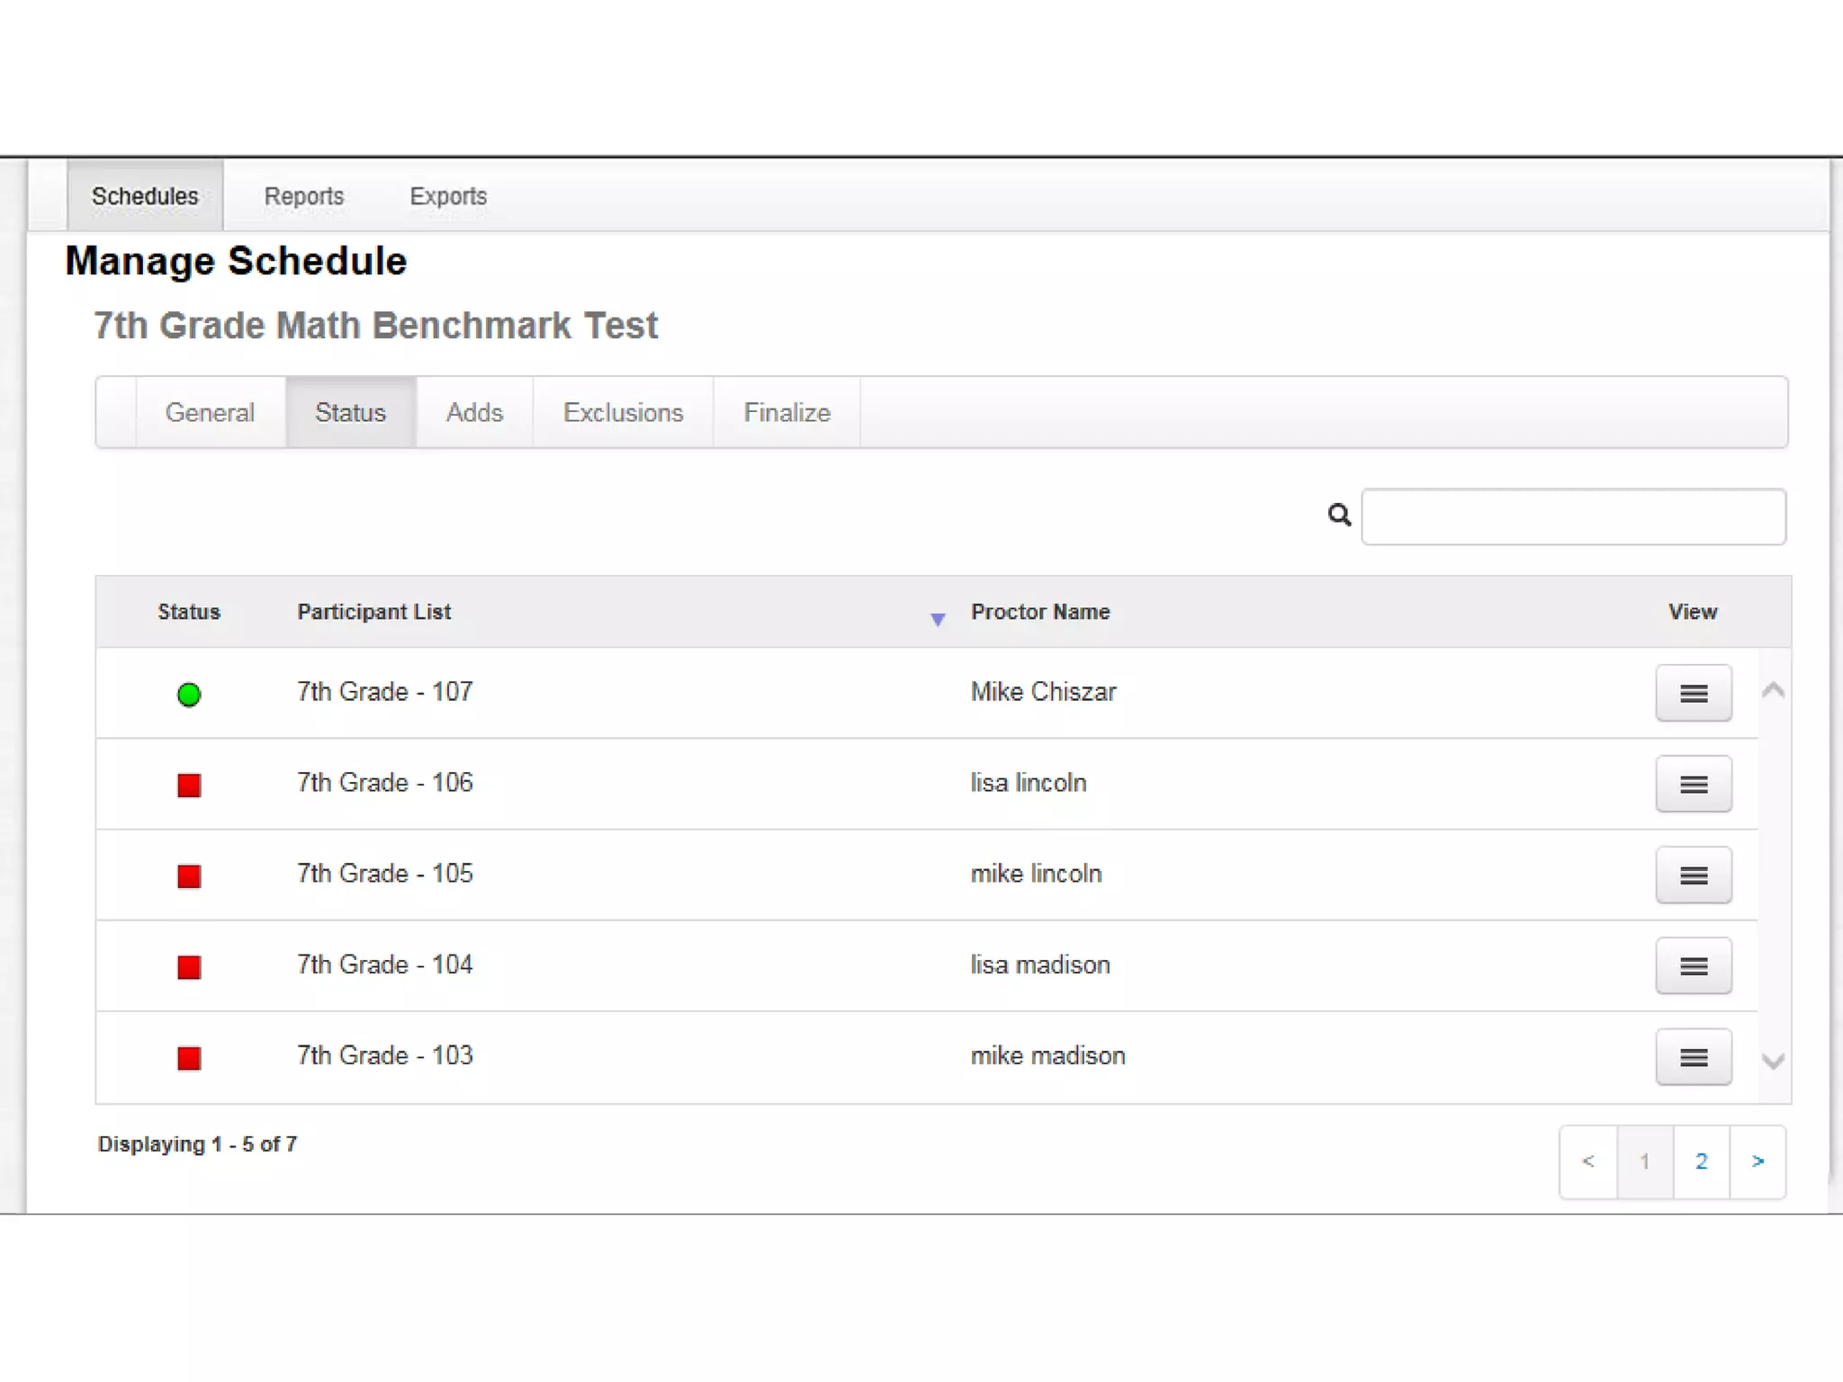This screenshot has height=1382, width=1843.
Task: Sort by Proctor Name column header
Action: [1039, 612]
